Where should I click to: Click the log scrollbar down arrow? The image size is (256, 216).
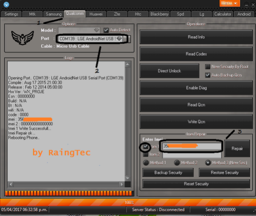pyautogui.click(x=127, y=178)
